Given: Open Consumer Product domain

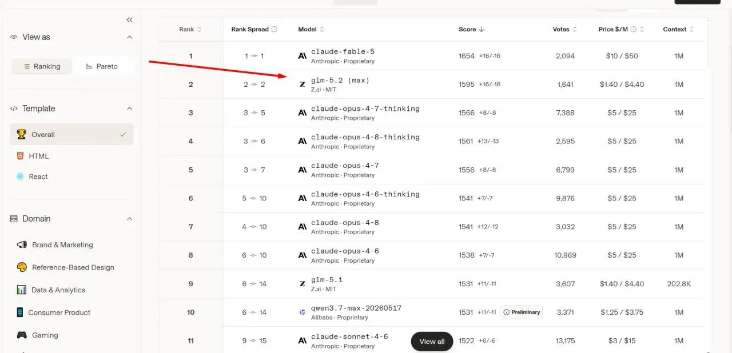Looking at the screenshot, I should (59, 312).
